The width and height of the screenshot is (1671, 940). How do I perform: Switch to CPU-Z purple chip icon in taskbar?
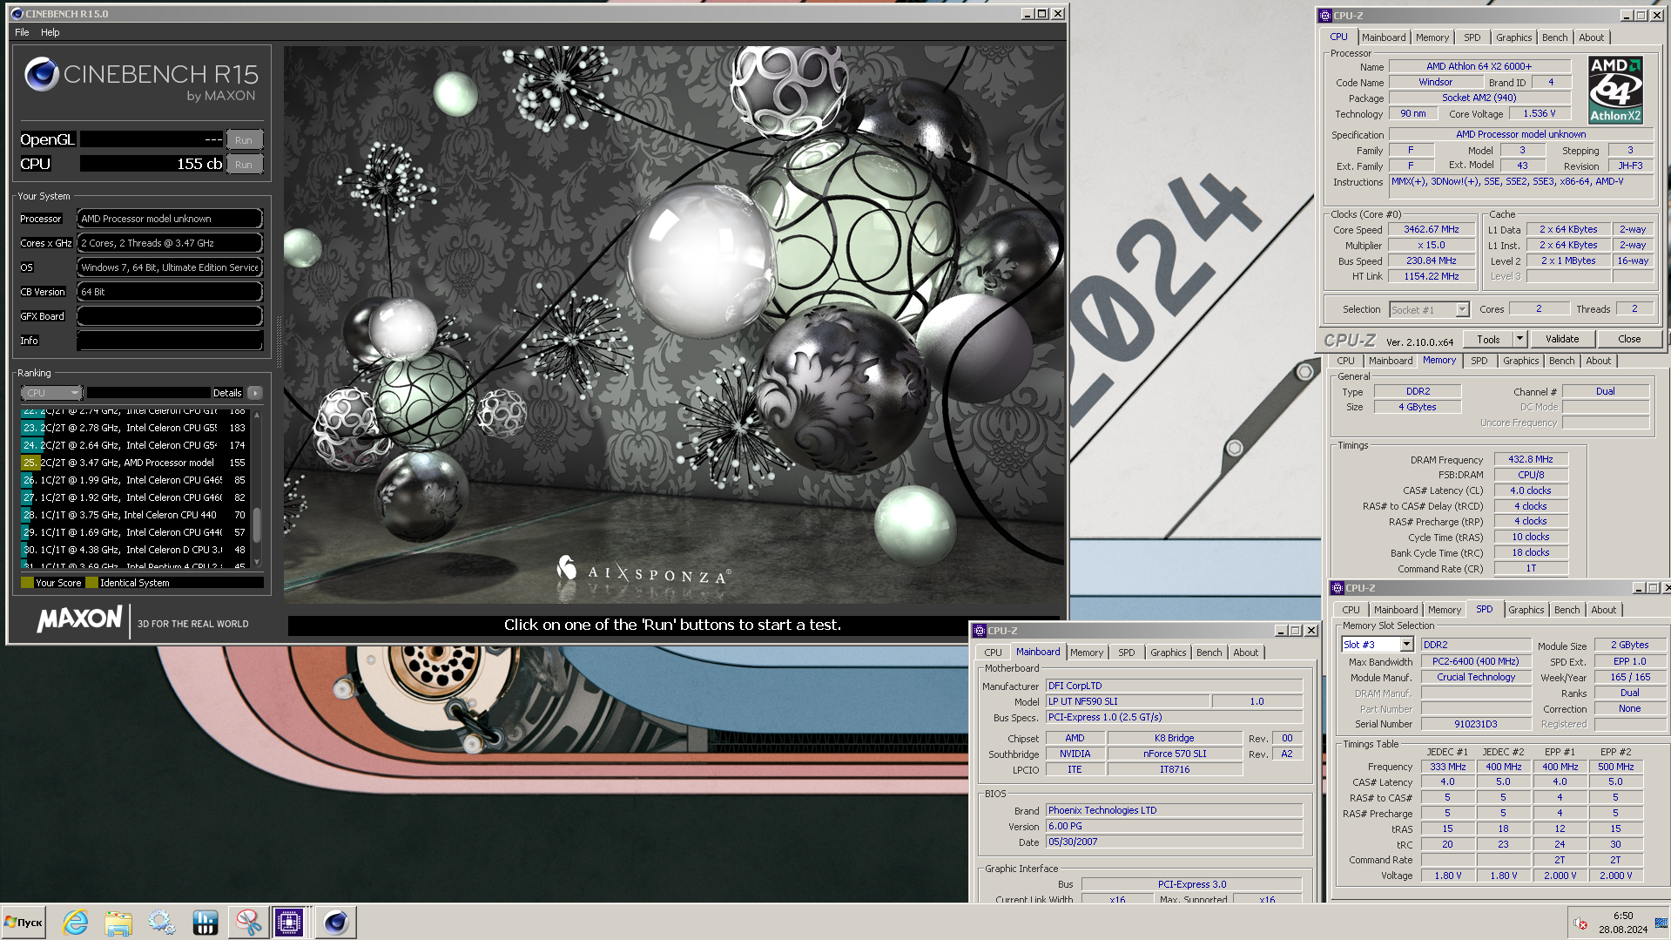(289, 922)
